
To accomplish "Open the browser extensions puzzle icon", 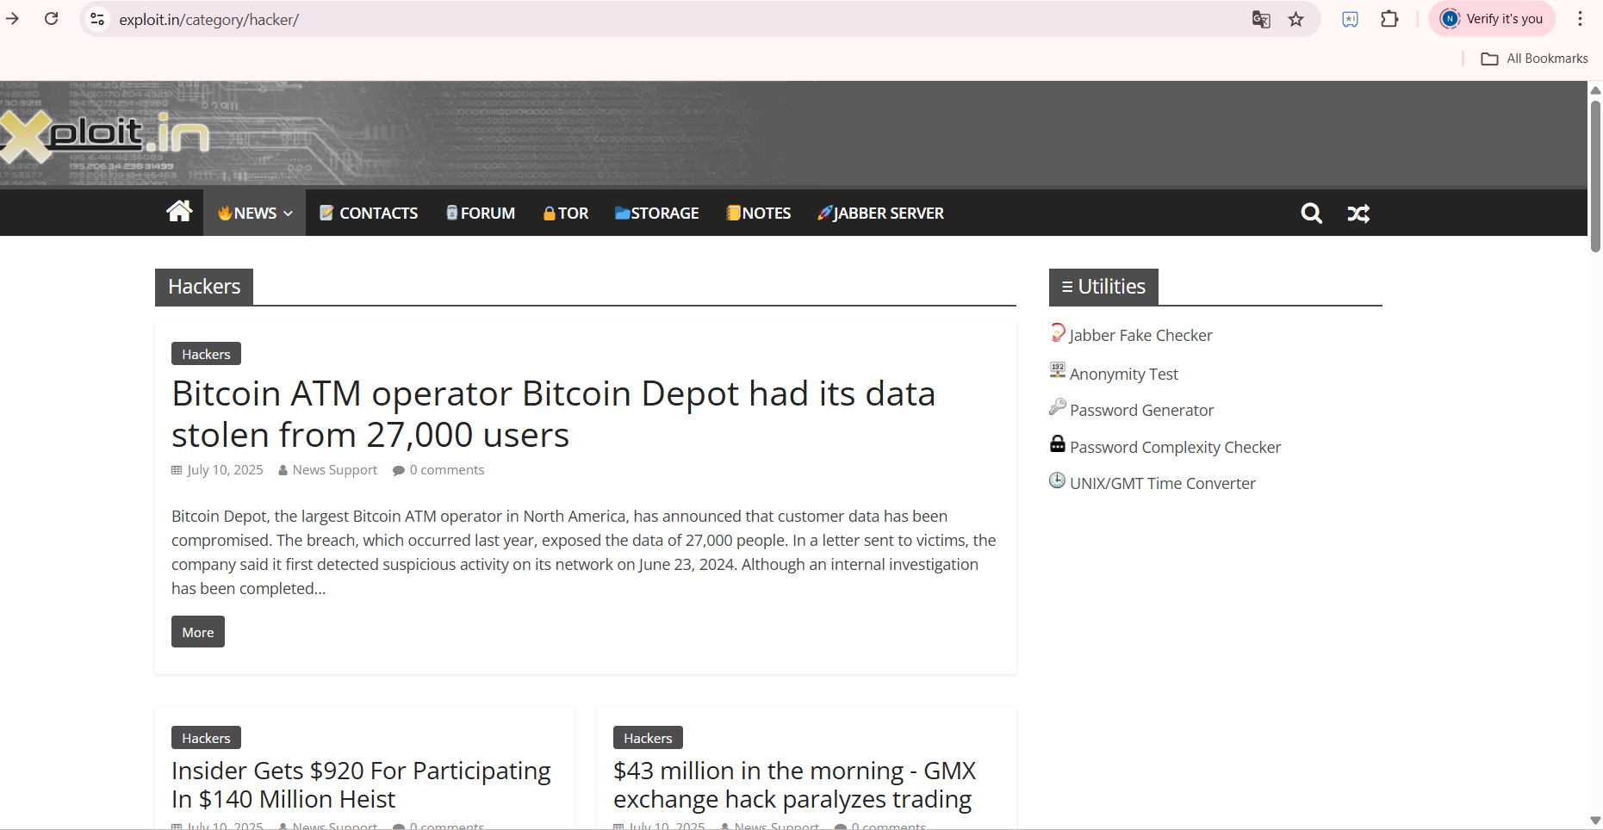I will (x=1389, y=19).
